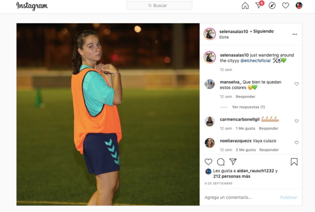Open the activity heart icon in top bar

[285, 6]
